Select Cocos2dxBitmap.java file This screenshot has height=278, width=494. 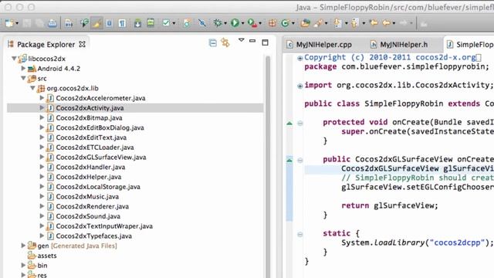[90, 118]
